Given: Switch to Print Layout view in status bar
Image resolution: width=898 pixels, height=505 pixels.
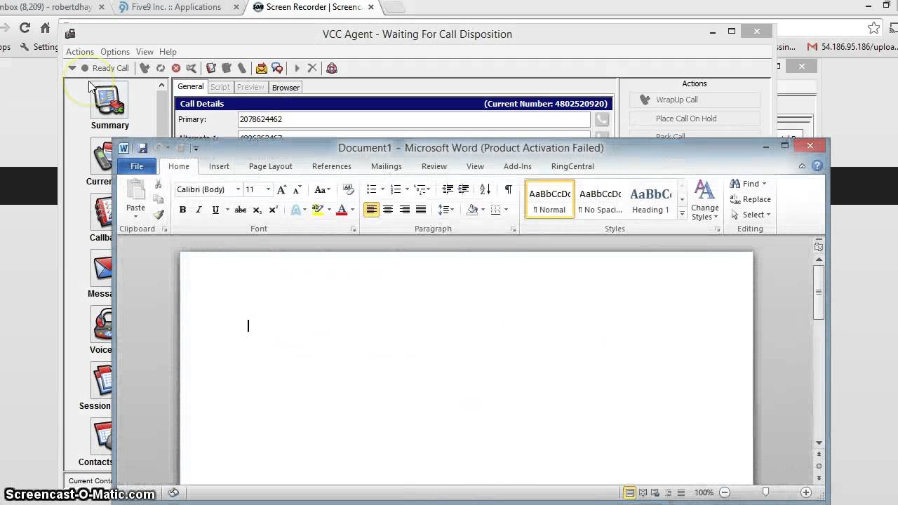Looking at the screenshot, I should (630, 492).
